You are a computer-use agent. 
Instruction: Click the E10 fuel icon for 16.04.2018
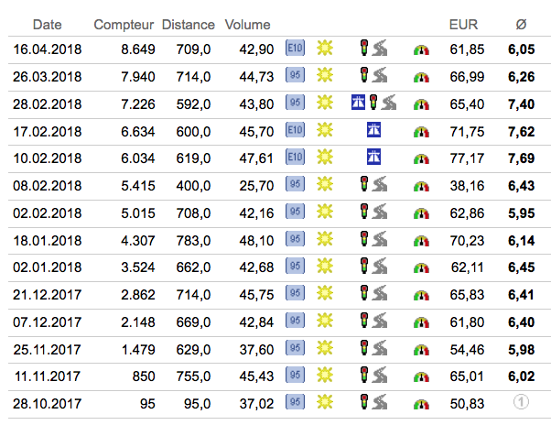(x=295, y=48)
